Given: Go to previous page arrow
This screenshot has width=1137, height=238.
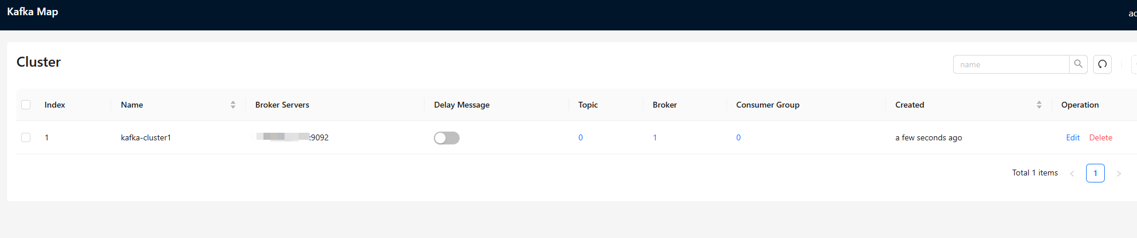Looking at the screenshot, I should [1072, 173].
